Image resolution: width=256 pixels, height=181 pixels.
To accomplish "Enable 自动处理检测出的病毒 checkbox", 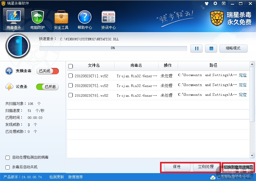I will (8, 158).
